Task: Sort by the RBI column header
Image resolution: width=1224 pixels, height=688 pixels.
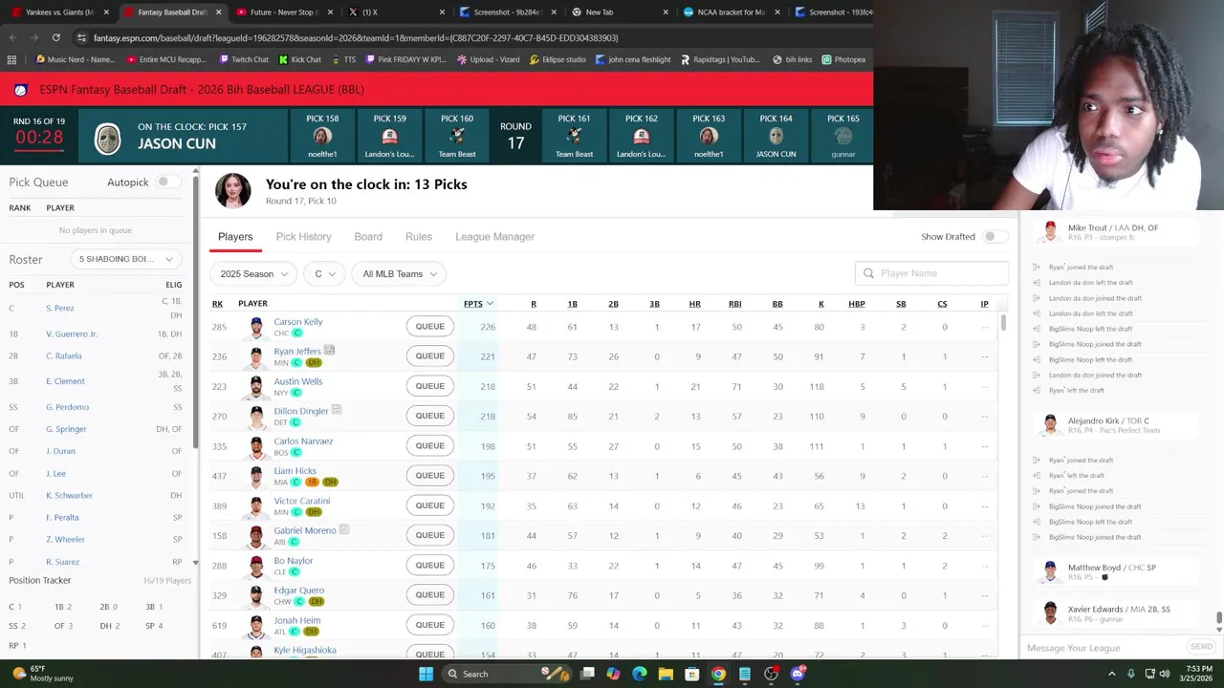Action: coord(734,304)
